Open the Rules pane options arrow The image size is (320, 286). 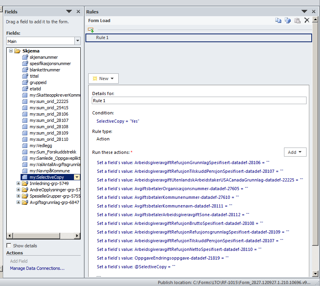304,11
